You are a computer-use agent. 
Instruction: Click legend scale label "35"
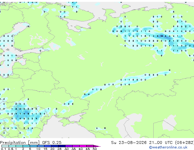73,149
